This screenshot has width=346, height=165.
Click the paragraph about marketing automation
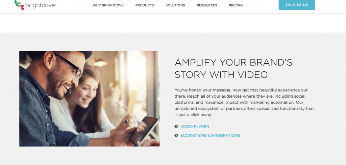(x=244, y=102)
